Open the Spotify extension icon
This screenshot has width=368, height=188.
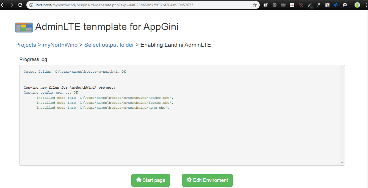pos(275,5)
